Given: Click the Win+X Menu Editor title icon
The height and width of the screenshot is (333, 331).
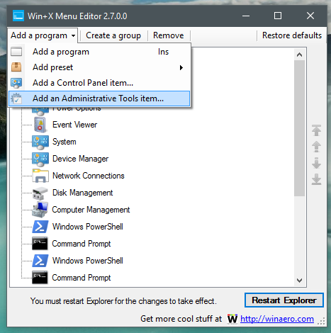Looking at the screenshot, I should 18,16.
